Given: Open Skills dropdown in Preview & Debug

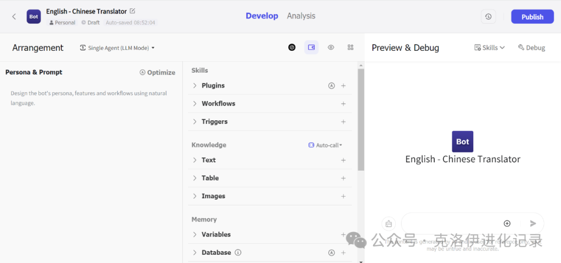Looking at the screenshot, I should coord(489,48).
